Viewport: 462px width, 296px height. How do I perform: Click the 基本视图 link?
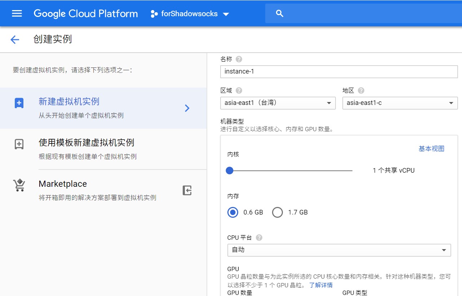[x=431, y=149]
